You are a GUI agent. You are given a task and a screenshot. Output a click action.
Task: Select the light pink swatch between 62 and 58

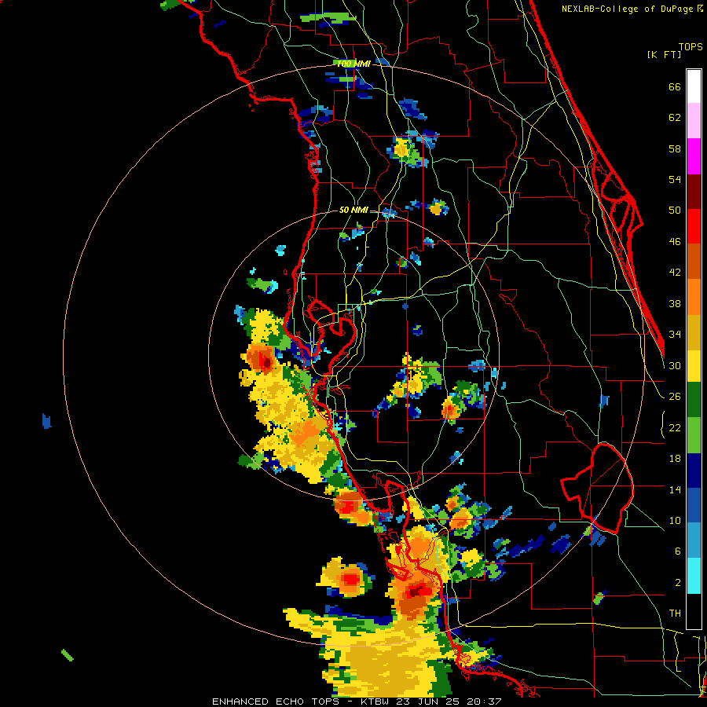pos(694,120)
